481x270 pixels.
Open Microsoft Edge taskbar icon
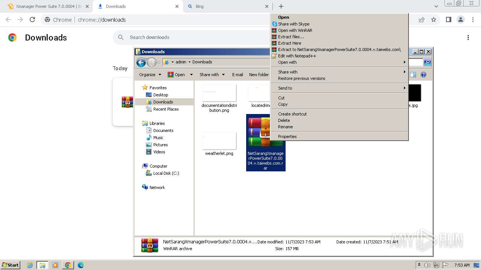click(80, 265)
